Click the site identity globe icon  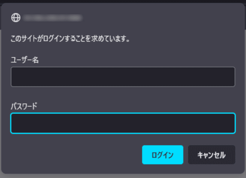16,18
